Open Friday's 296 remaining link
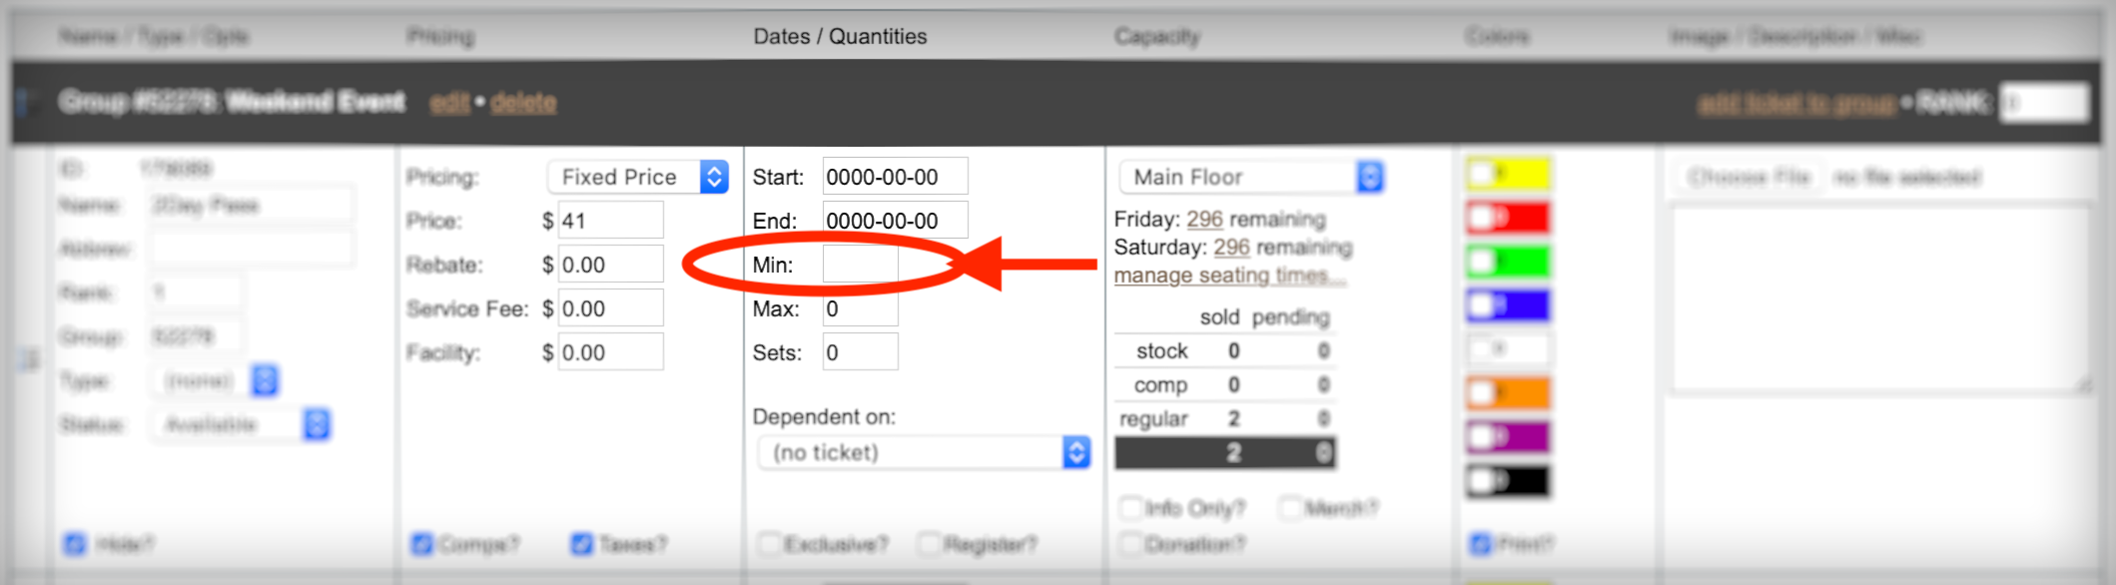Viewport: 2116px width, 585px height. [x=1204, y=219]
